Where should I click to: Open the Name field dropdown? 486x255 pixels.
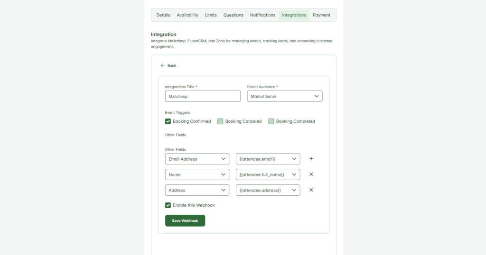197,174
